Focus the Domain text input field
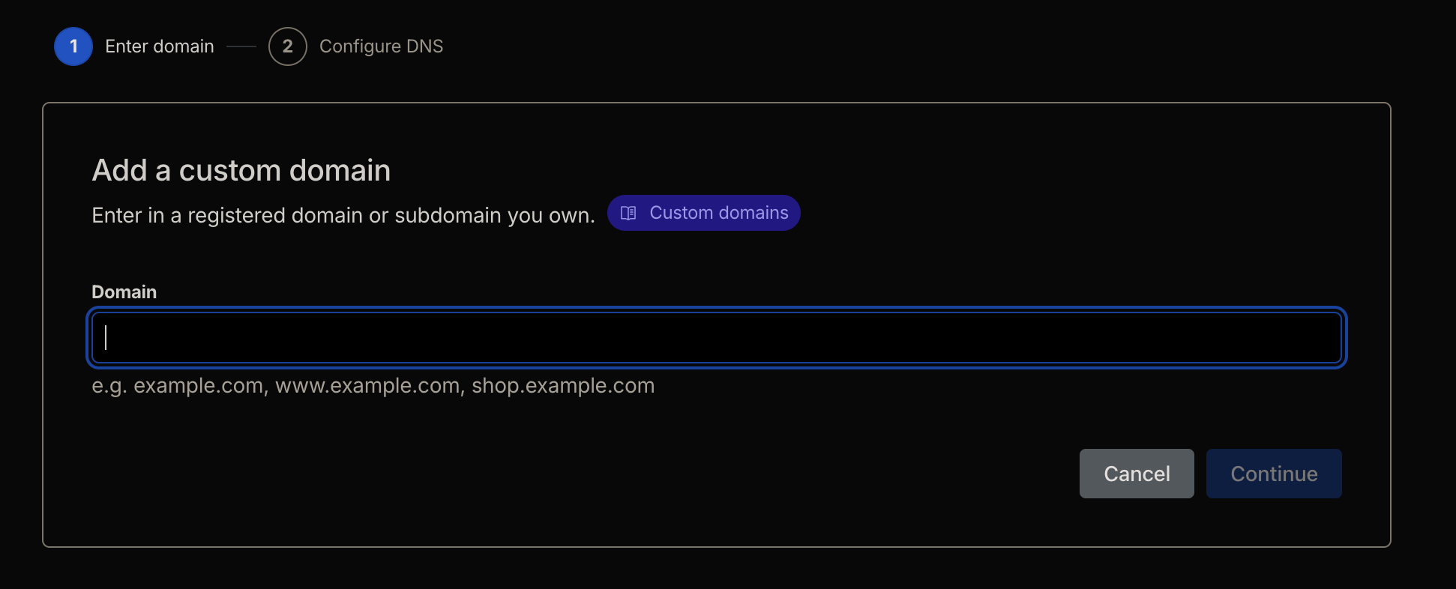The width and height of the screenshot is (1456, 589). point(716,338)
